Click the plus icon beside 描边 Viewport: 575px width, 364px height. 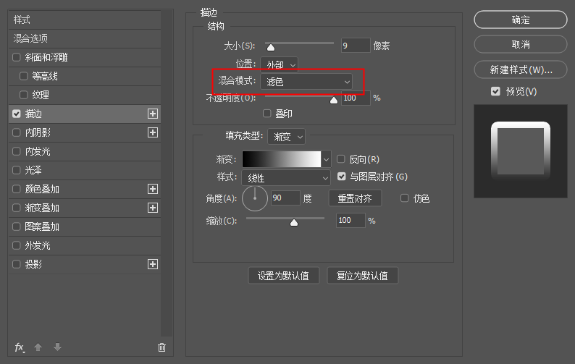point(153,114)
